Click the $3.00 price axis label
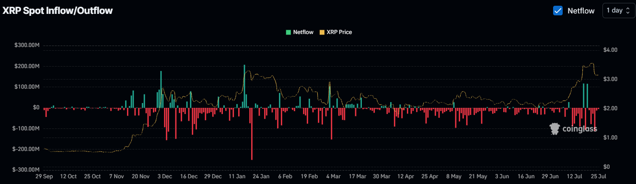Viewport: 636px width, 184px height. [x=611, y=79]
